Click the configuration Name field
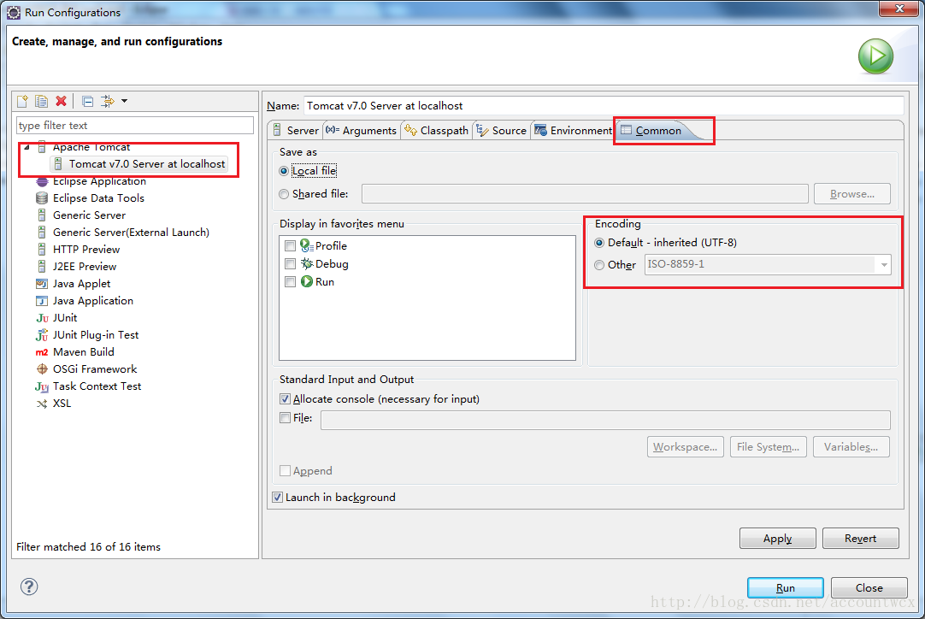This screenshot has height=619, width=925. [x=604, y=106]
